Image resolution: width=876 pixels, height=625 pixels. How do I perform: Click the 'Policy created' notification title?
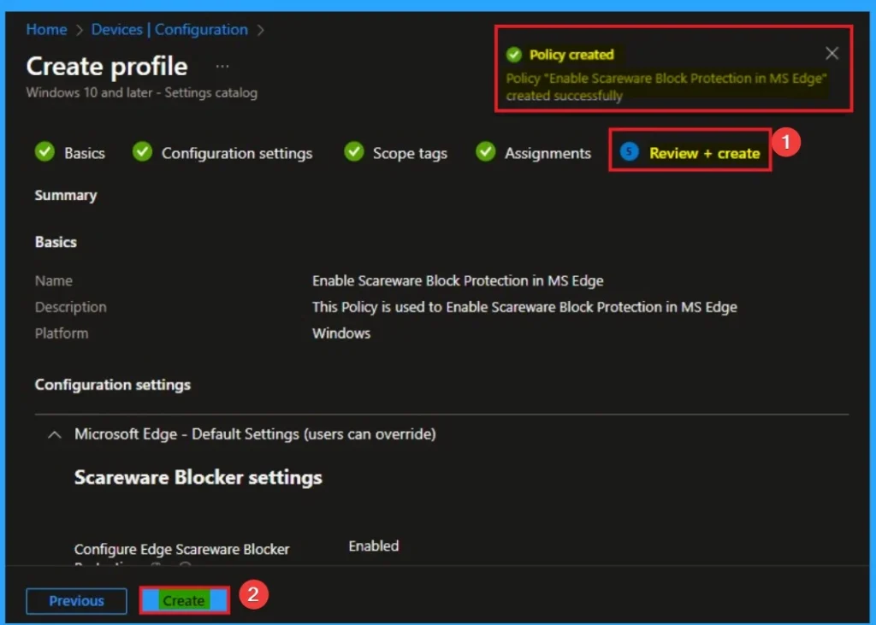tap(571, 55)
